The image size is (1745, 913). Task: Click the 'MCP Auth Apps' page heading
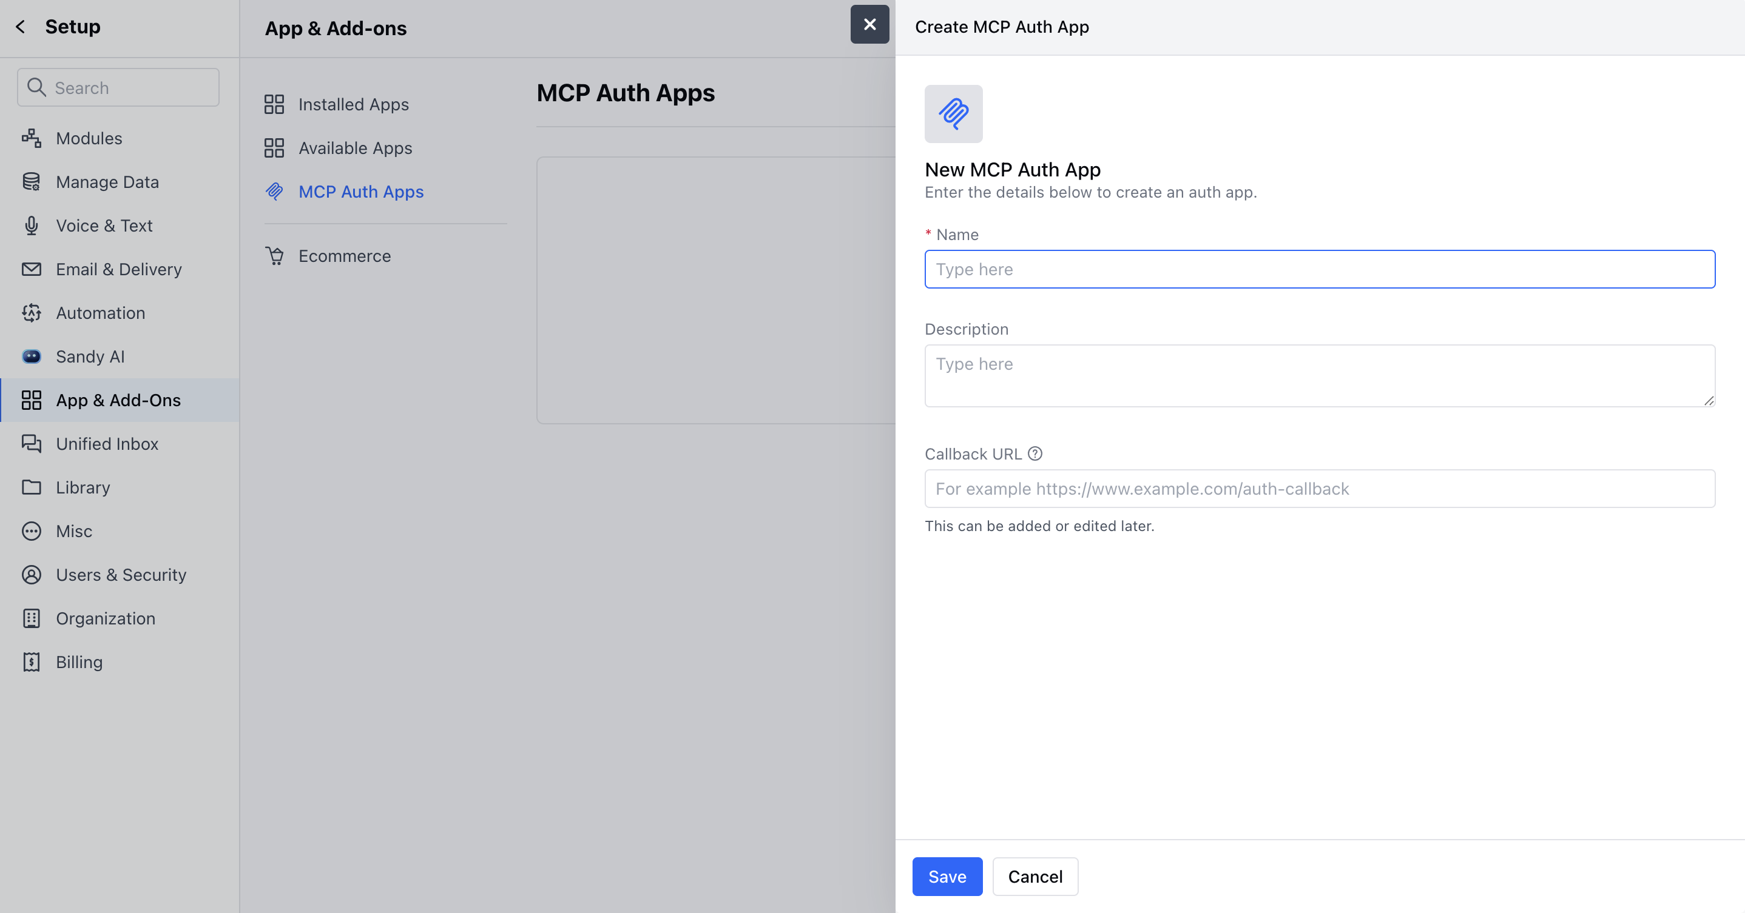625,93
